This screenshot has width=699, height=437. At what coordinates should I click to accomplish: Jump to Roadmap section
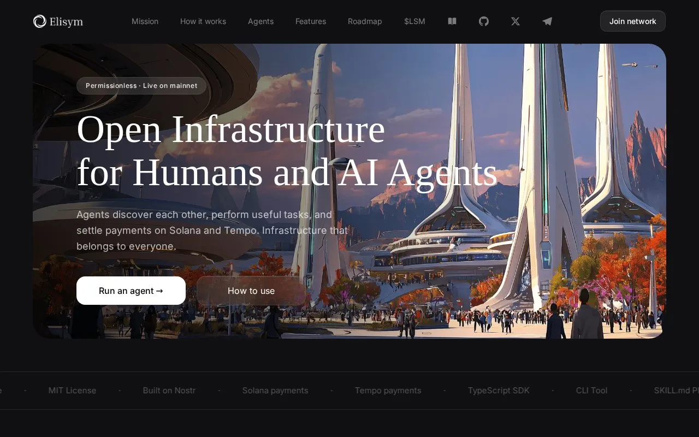click(365, 21)
